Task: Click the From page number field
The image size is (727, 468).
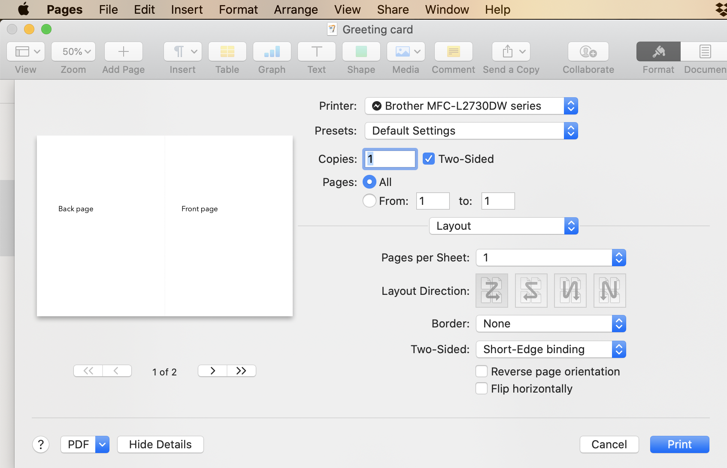Action: tap(433, 201)
